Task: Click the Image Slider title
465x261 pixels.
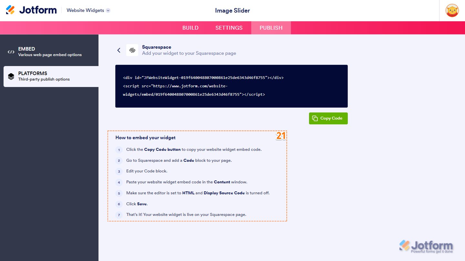Action: 232,11
